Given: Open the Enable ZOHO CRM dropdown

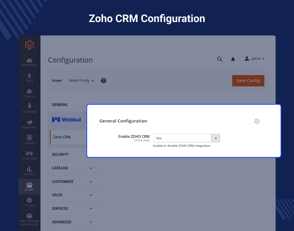Looking at the screenshot, I should [x=187, y=138].
